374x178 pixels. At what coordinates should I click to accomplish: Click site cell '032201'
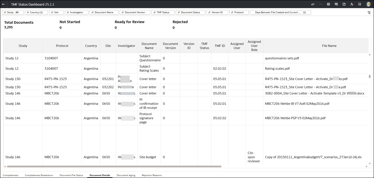(108, 79)
